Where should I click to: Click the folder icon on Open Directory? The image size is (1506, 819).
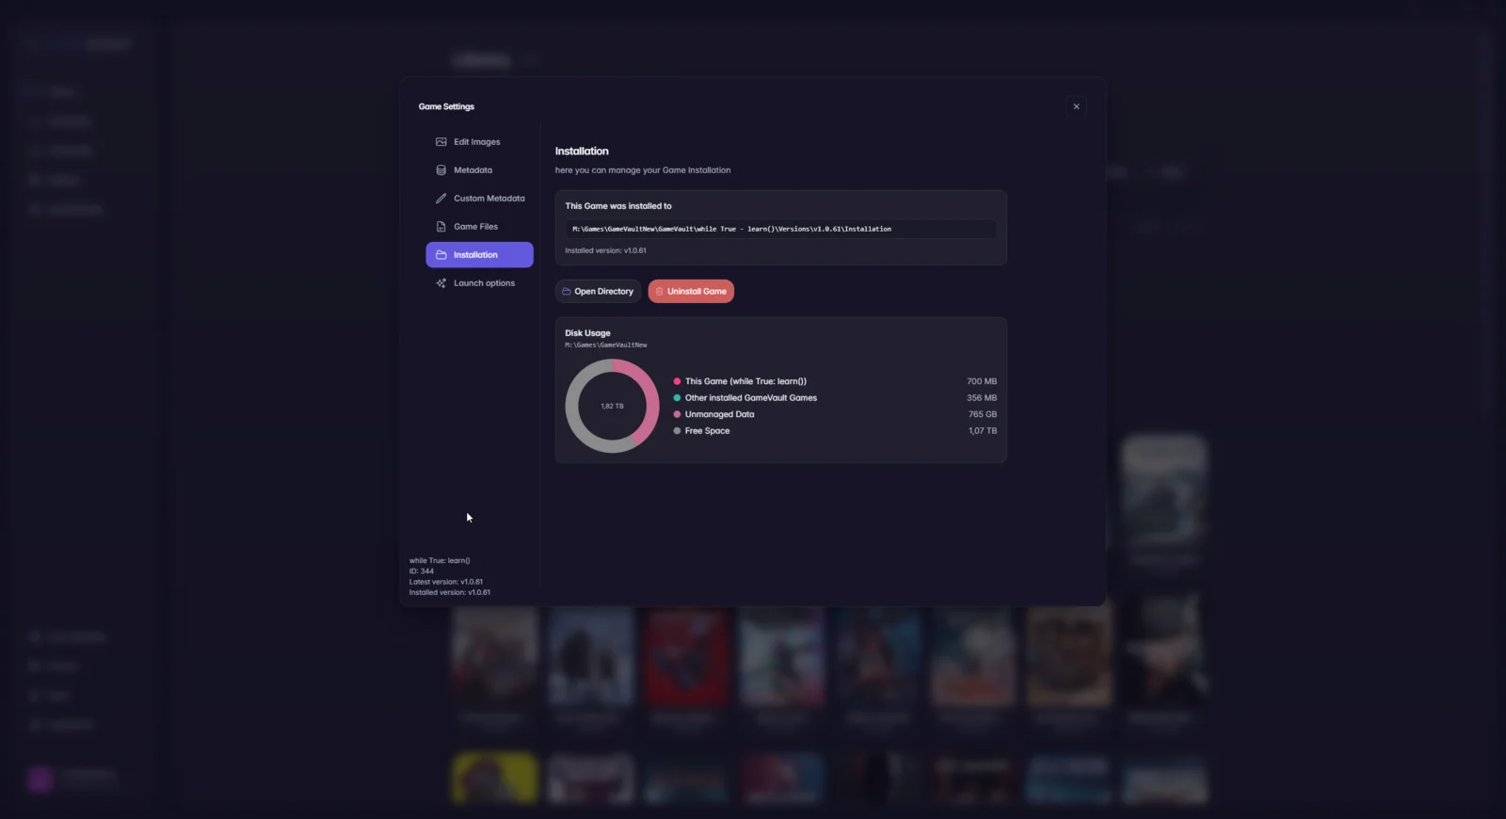(567, 292)
